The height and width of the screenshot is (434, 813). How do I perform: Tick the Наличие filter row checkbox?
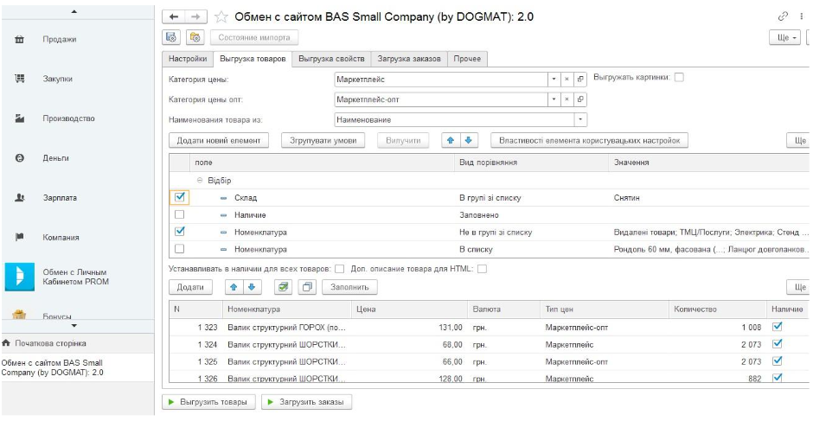(180, 214)
